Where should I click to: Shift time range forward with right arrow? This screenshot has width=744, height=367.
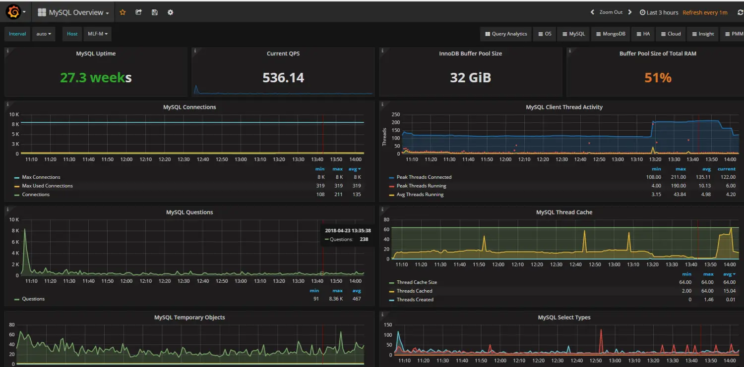click(630, 12)
